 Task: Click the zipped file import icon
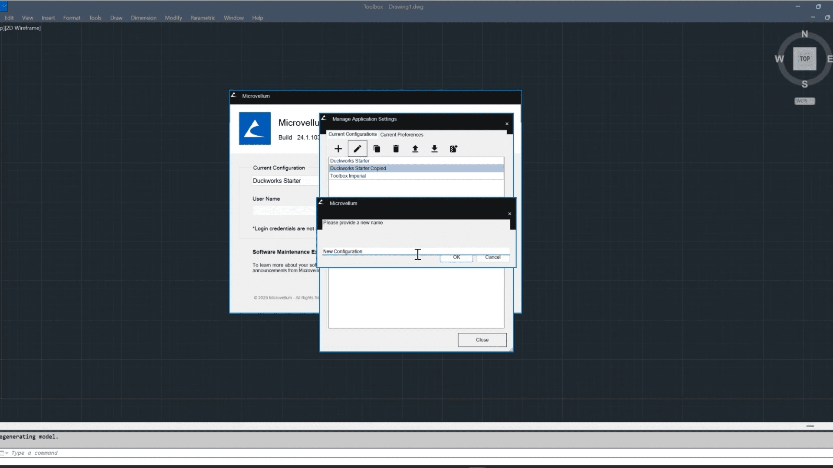(x=453, y=149)
